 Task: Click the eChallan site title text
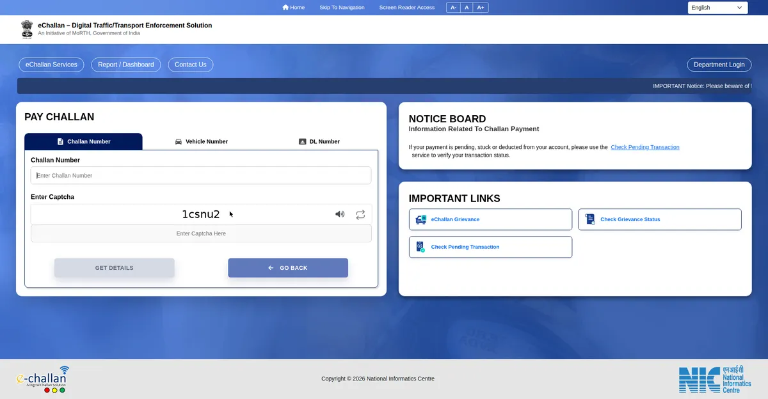(x=125, y=26)
